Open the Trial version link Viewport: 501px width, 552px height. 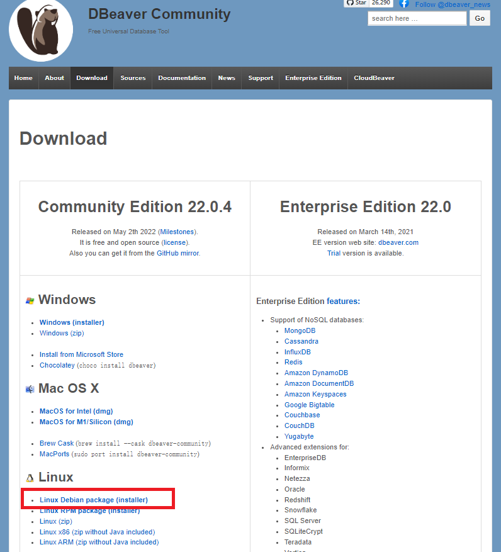(x=334, y=253)
